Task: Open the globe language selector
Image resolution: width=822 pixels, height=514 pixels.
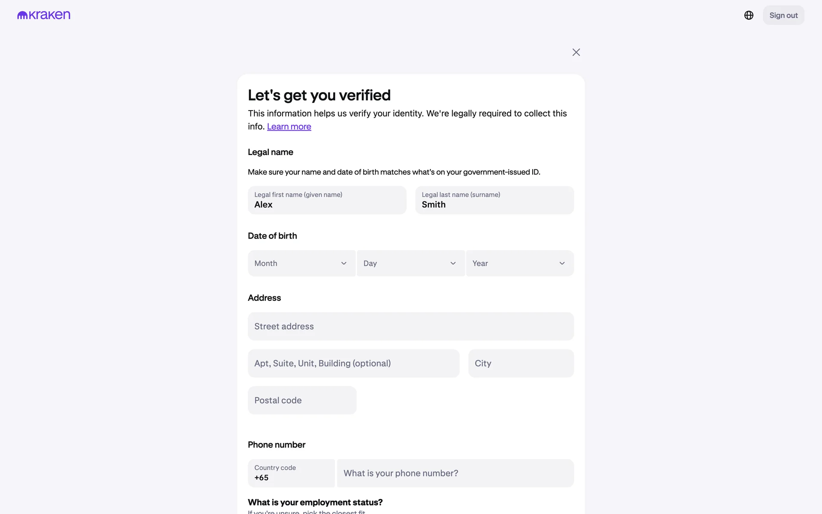Action: point(749,15)
